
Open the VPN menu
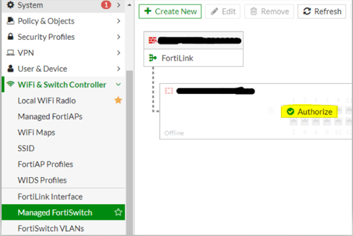(63, 53)
